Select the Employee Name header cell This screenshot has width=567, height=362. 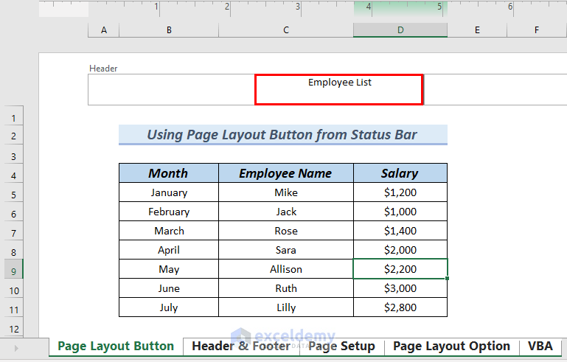point(286,173)
